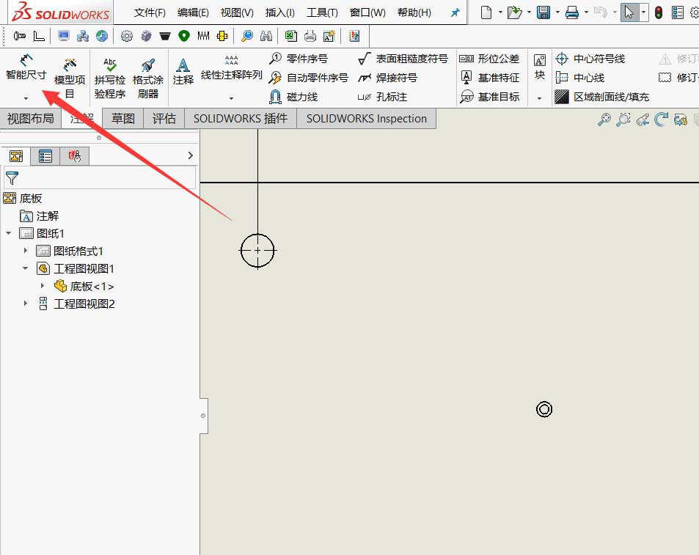Switch to the 评估 tab
This screenshot has height=555, width=699.
click(x=164, y=119)
